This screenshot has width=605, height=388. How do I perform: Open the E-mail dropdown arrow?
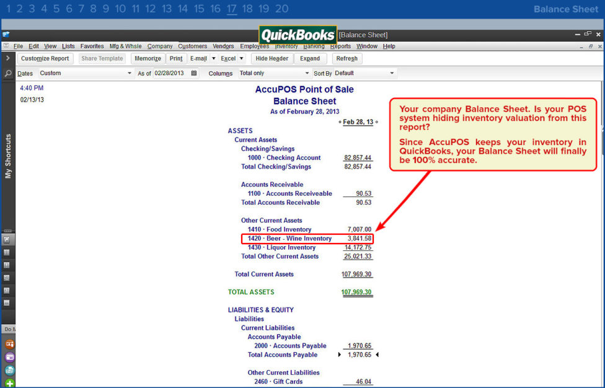coord(213,58)
